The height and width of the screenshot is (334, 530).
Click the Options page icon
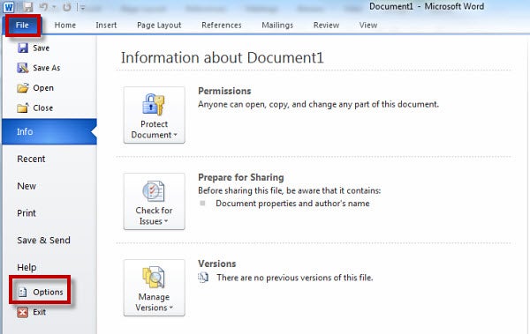click(23, 292)
